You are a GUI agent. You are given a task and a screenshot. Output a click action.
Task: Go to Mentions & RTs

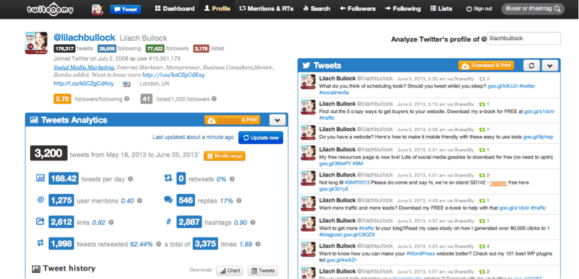(x=266, y=9)
